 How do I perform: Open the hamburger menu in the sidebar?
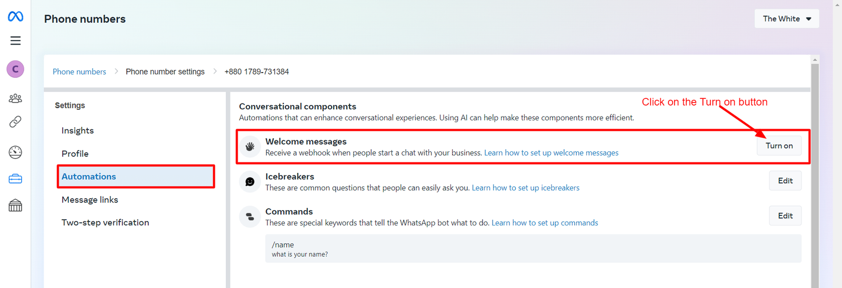(x=15, y=40)
